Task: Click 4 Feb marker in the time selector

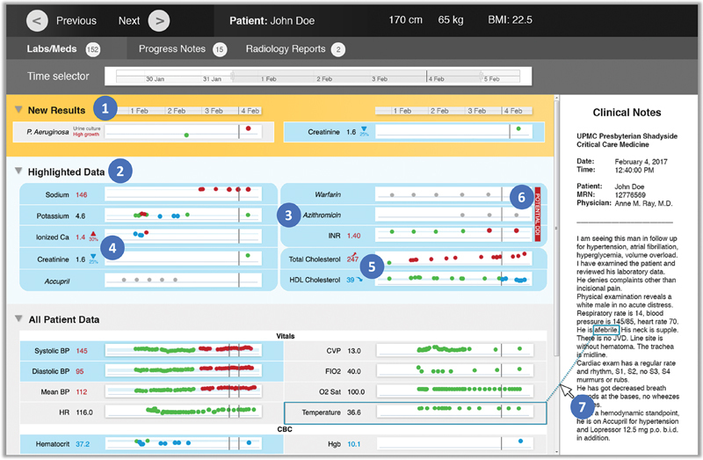Action: pyautogui.click(x=427, y=76)
